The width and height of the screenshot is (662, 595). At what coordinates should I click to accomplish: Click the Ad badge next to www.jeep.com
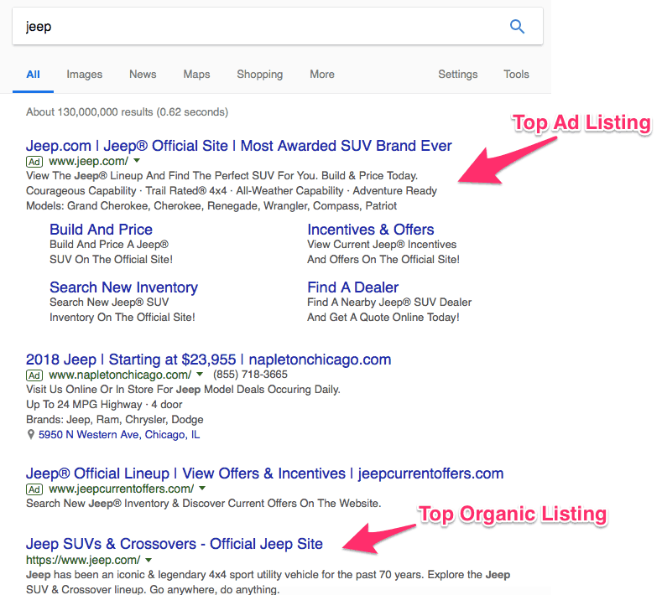[34, 162]
